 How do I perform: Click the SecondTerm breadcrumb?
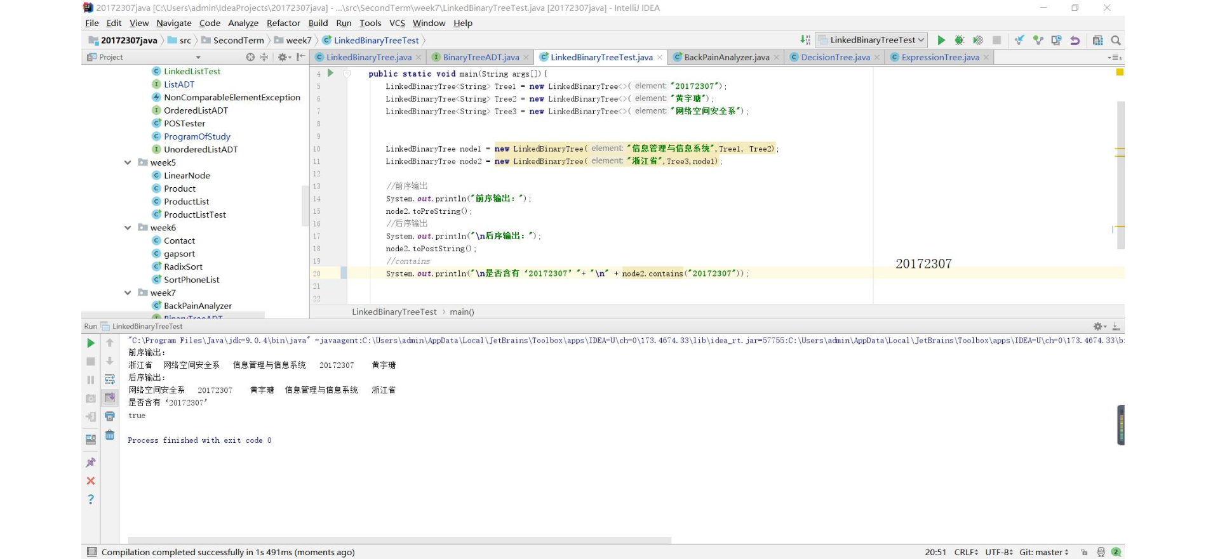click(232, 40)
